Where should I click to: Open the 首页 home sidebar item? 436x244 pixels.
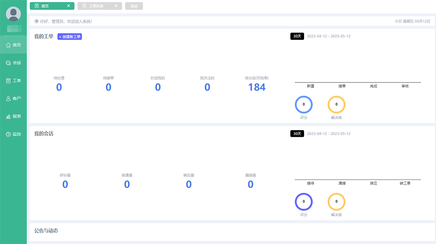point(13,45)
